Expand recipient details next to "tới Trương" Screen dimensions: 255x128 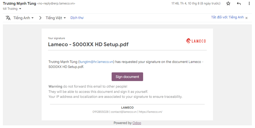20,9
